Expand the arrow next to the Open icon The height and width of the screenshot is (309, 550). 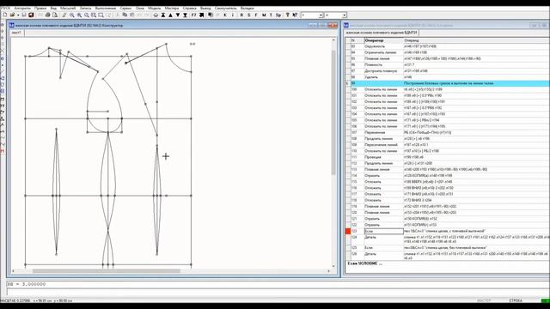(17, 15)
